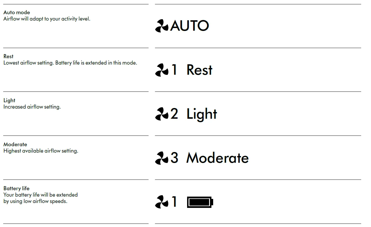Click the number 1 beside the battery icon
Screen dimensions: 371x227
tap(174, 202)
